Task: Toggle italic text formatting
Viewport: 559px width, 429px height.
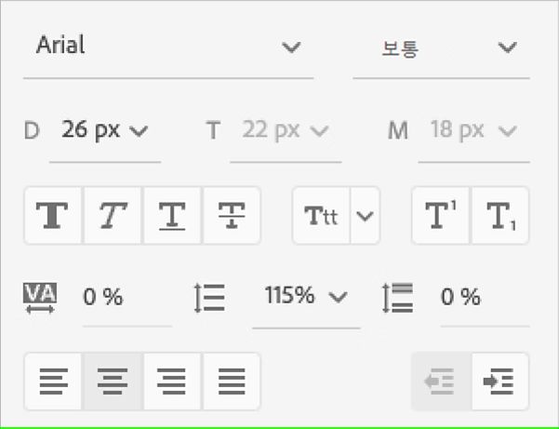Action: tap(113, 216)
